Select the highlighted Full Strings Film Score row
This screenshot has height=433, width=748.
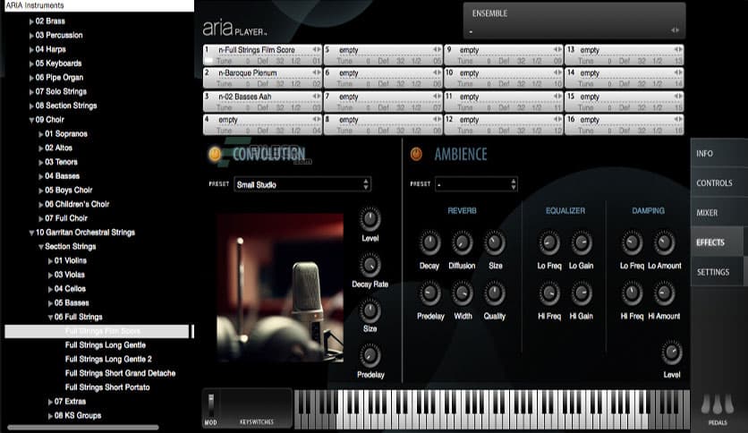[x=97, y=331]
